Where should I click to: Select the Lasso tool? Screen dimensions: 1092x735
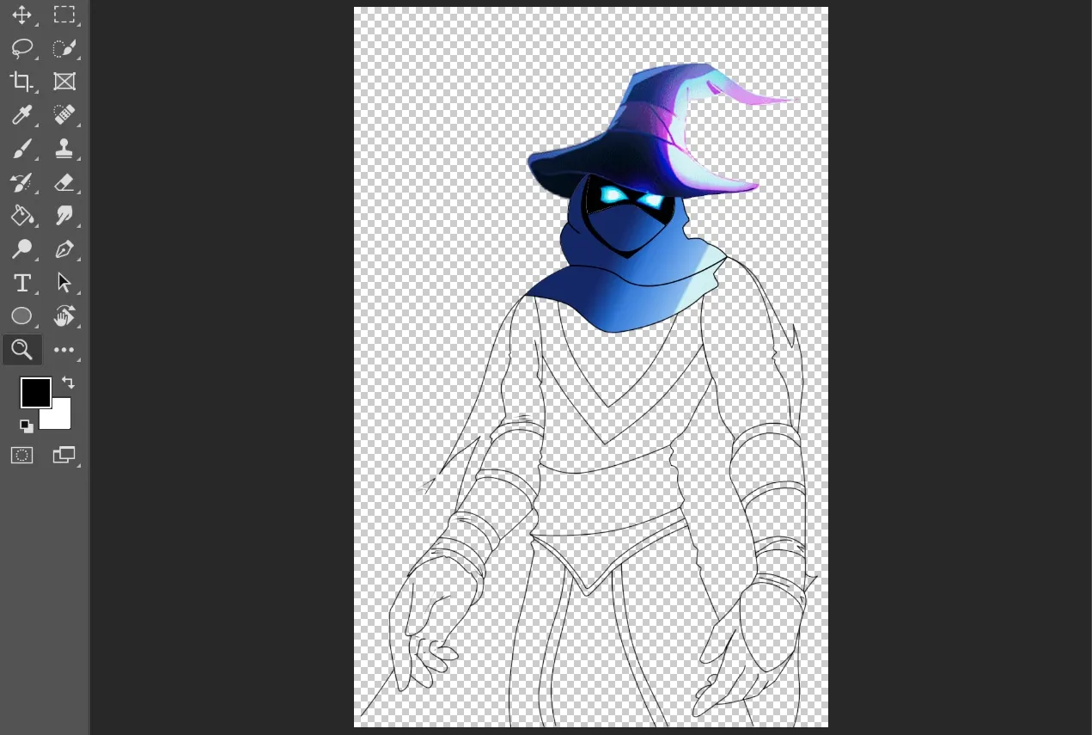coord(21,48)
